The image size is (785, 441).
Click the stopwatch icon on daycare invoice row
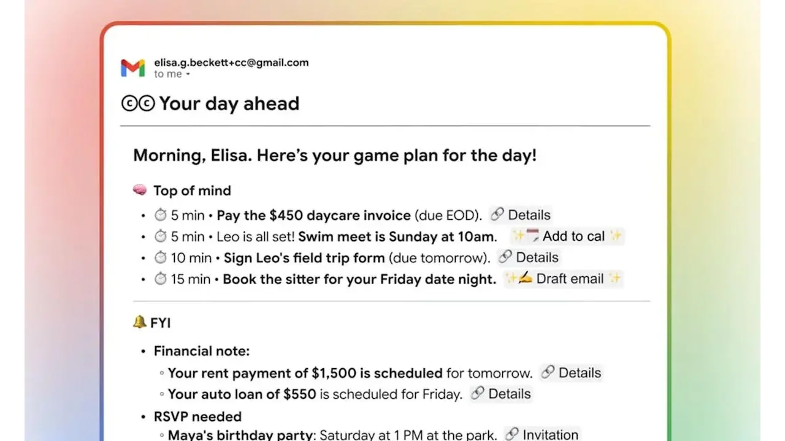(161, 215)
